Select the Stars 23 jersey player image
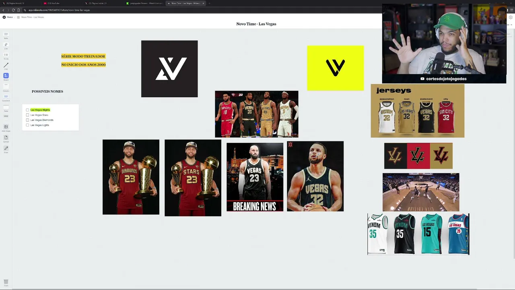The width and height of the screenshot is (515, 290). pyautogui.click(x=193, y=178)
